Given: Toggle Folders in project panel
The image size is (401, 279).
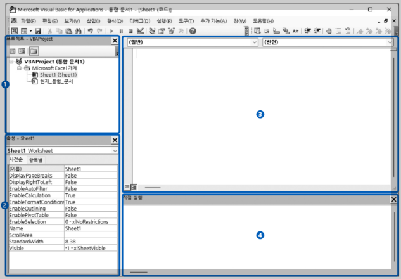Looking at the screenshot, I should [x=34, y=51].
